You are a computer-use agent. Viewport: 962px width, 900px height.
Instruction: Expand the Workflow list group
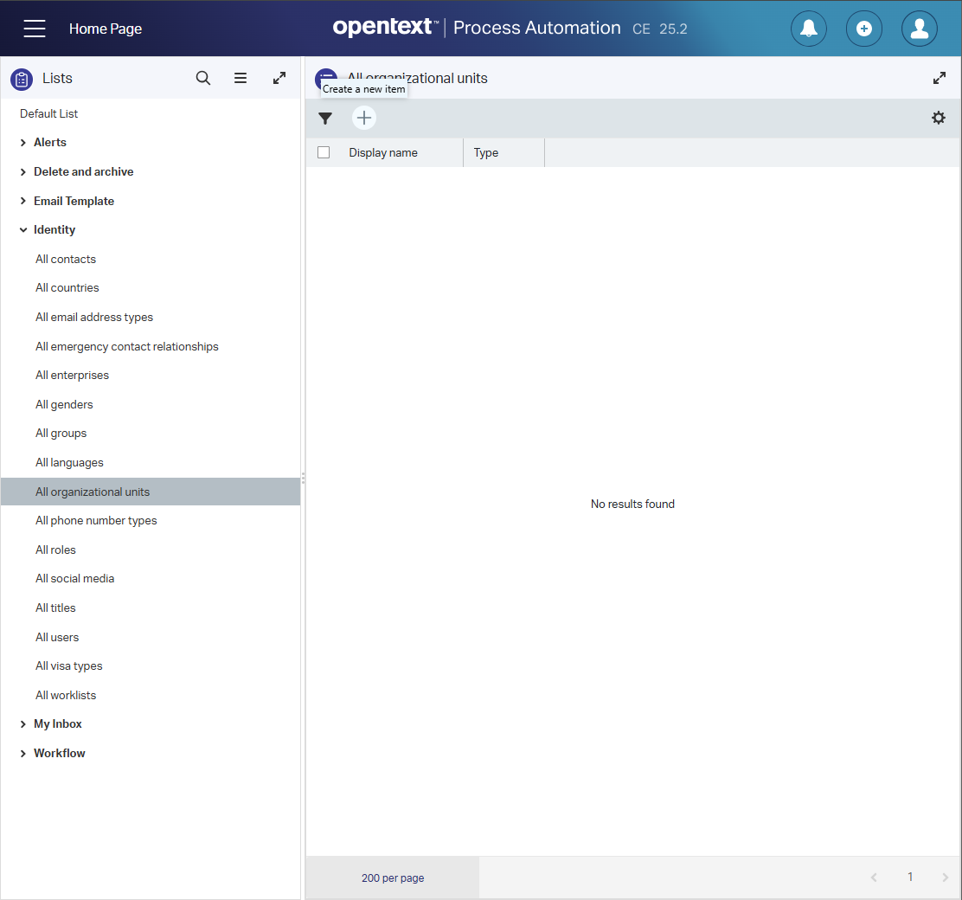(23, 754)
